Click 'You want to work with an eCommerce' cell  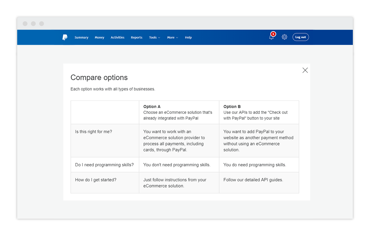pos(179,141)
